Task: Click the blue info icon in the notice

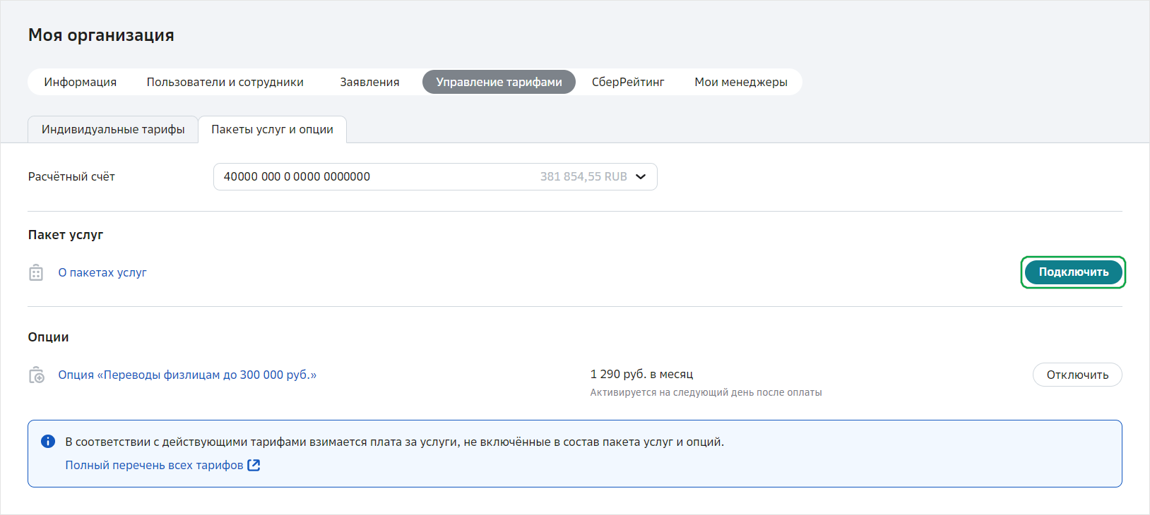Action: [48, 442]
